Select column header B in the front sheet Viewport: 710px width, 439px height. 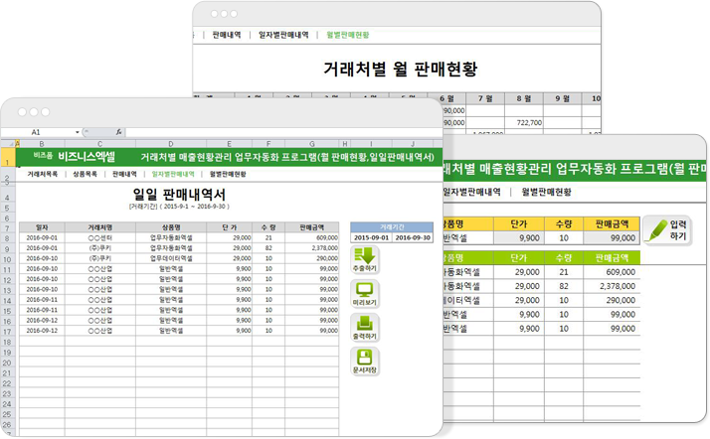[42, 144]
